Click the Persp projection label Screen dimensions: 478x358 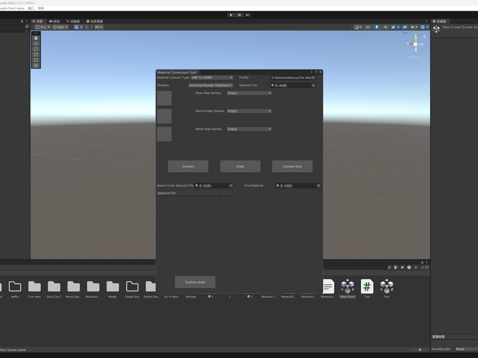click(415, 57)
